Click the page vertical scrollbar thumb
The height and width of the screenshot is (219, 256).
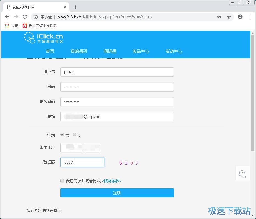click(252, 93)
